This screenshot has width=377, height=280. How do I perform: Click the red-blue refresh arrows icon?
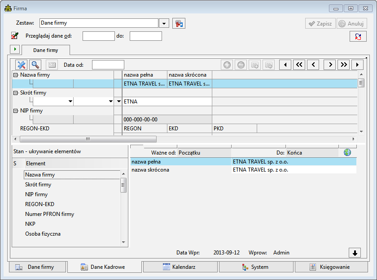(358, 36)
